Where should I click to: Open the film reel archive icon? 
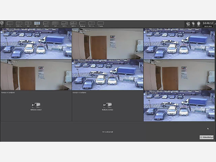click(x=188, y=24)
